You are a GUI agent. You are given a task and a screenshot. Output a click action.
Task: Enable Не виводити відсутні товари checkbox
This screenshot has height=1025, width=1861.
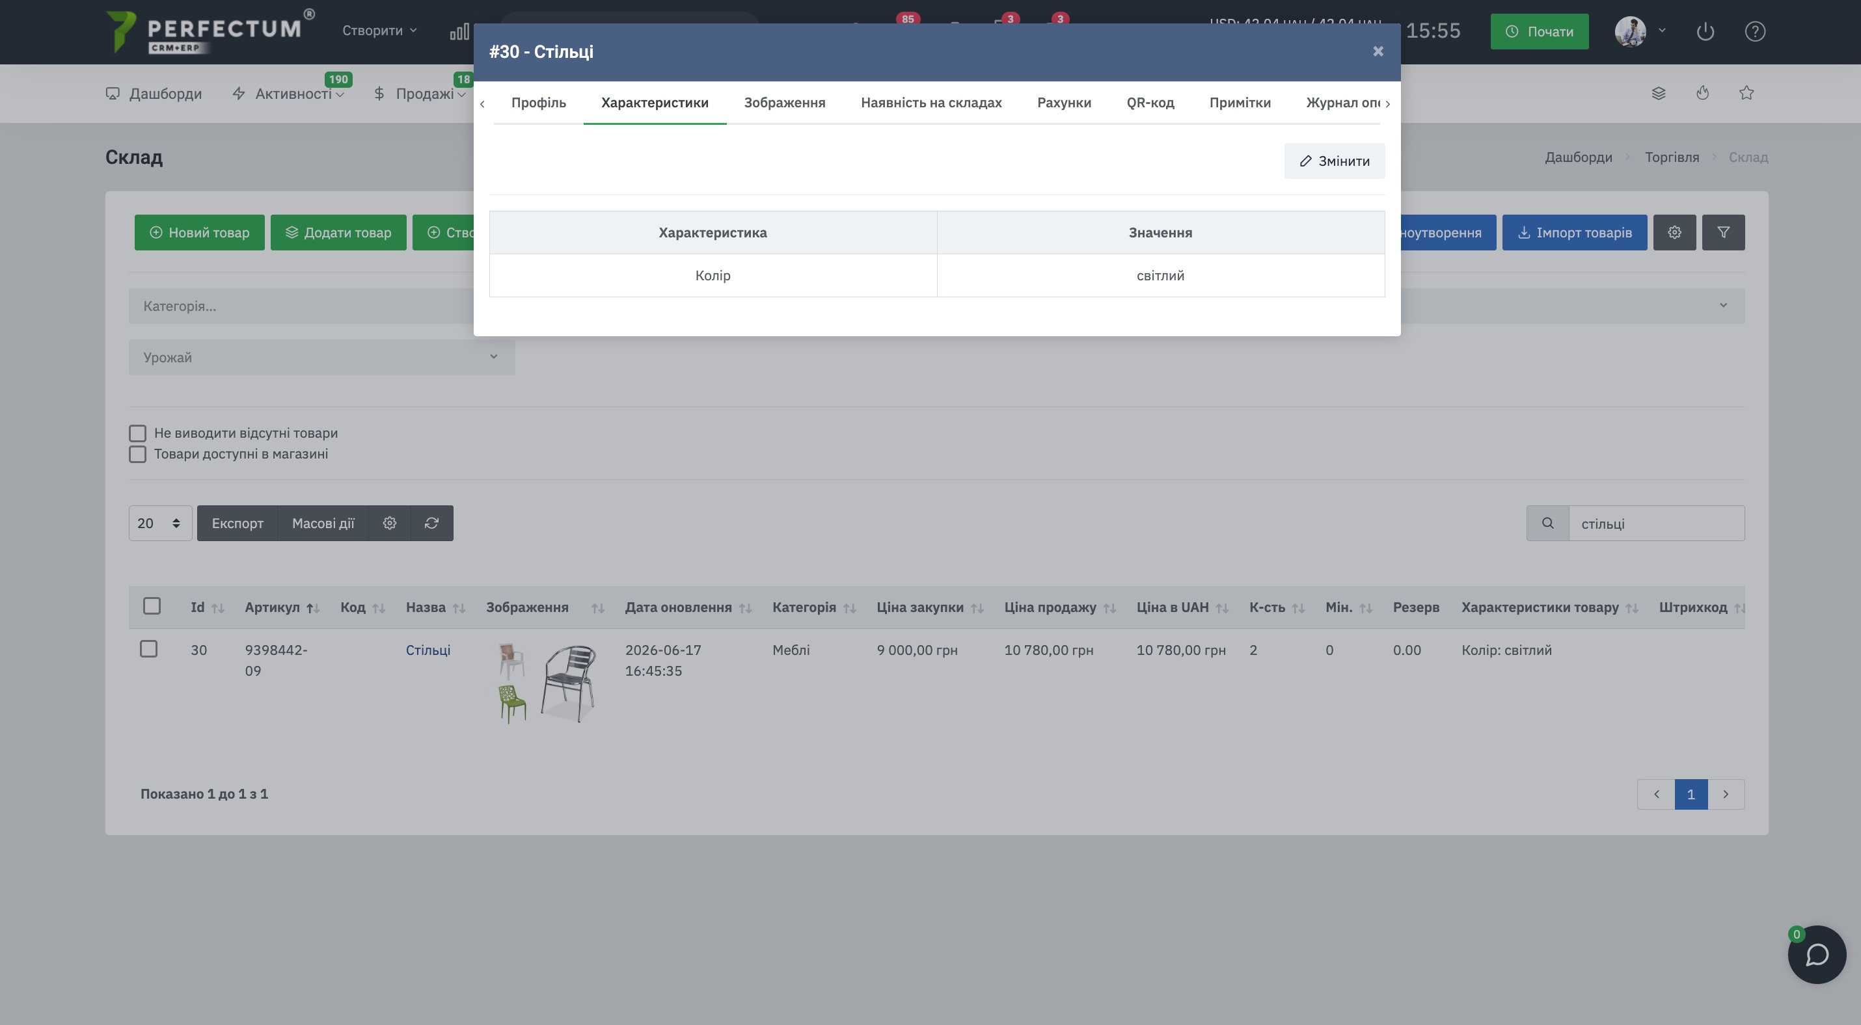pyautogui.click(x=137, y=433)
